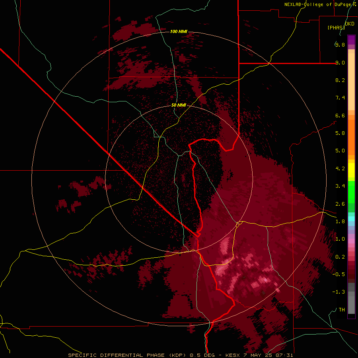Image resolution: width=358 pixels, height=358 pixels.
Task: Click the [PHAS] legend title
Action: click(x=336, y=27)
